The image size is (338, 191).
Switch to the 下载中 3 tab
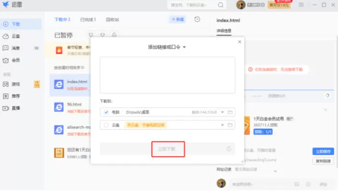(x=62, y=20)
